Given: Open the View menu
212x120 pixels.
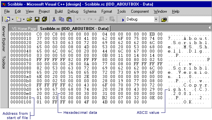Looking at the screenshot, I should (30, 11).
